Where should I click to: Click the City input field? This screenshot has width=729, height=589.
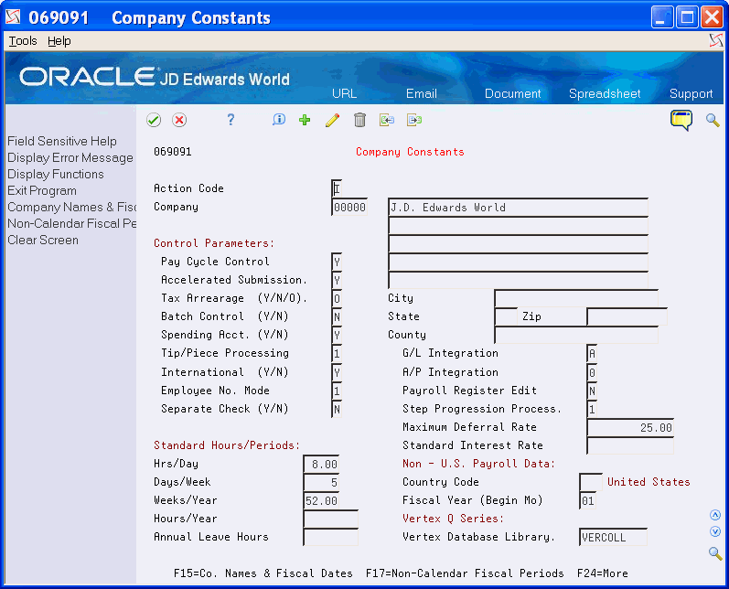coord(576,298)
